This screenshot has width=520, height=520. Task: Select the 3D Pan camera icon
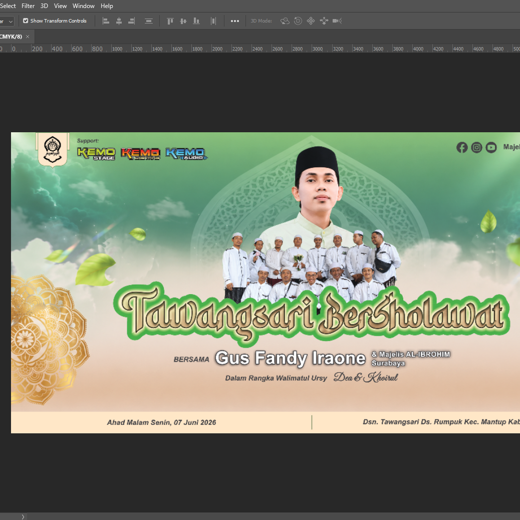pyautogui.click(x=311, y=21)
